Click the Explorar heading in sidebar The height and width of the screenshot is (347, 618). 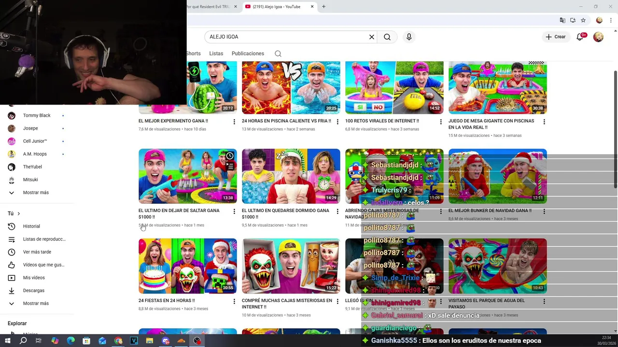pos(17,323)
